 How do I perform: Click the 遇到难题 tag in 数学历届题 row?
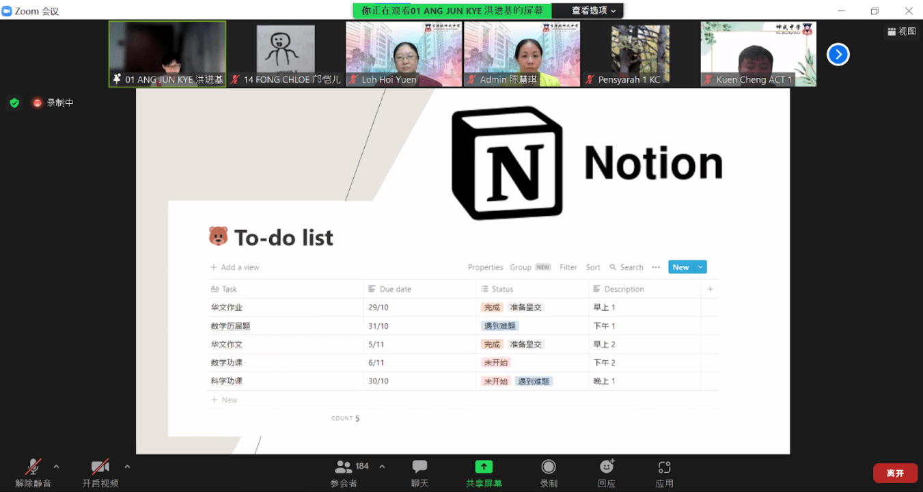tap(500, 326)
